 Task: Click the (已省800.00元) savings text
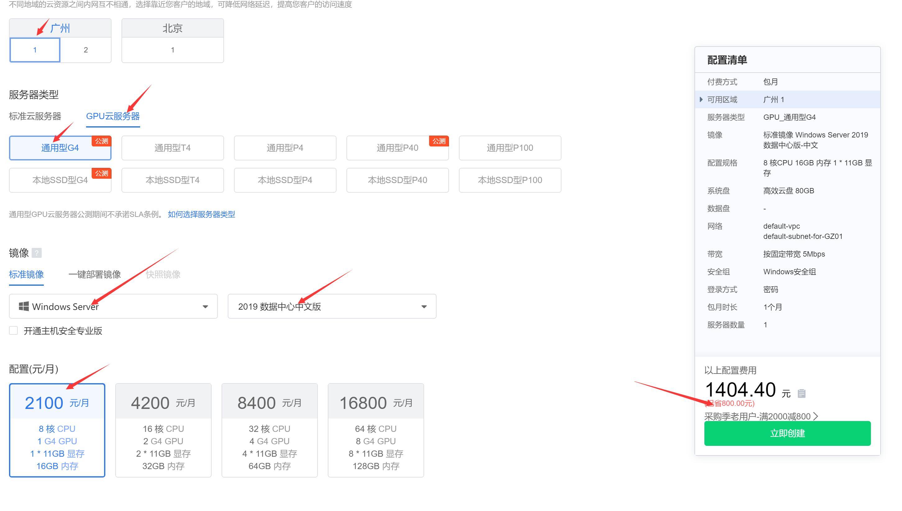click(730, 403)
